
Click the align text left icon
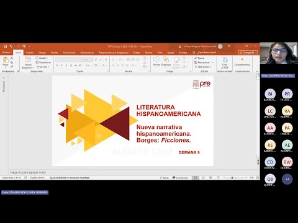point(113,66)
